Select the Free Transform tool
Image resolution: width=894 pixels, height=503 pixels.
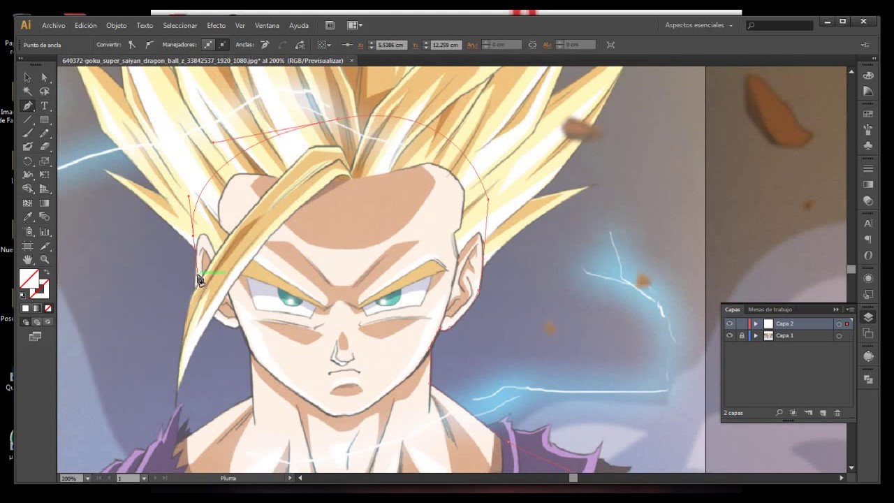coord(45,175)
